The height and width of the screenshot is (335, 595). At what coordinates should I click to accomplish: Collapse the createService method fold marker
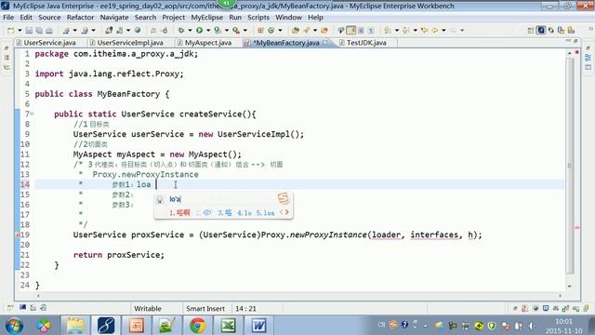click(x=32, y=114)
